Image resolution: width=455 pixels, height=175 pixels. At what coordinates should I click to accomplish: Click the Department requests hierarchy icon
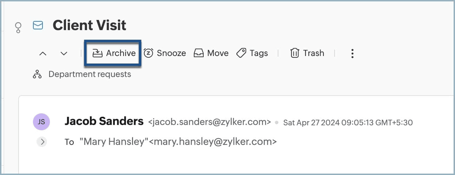(x=37, y=74)
